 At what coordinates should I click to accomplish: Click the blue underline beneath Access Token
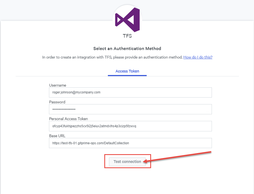click(x=127, y=76)
